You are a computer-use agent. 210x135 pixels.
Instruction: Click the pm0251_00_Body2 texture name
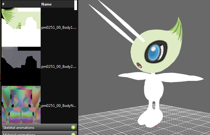click(x=59, y=66)
